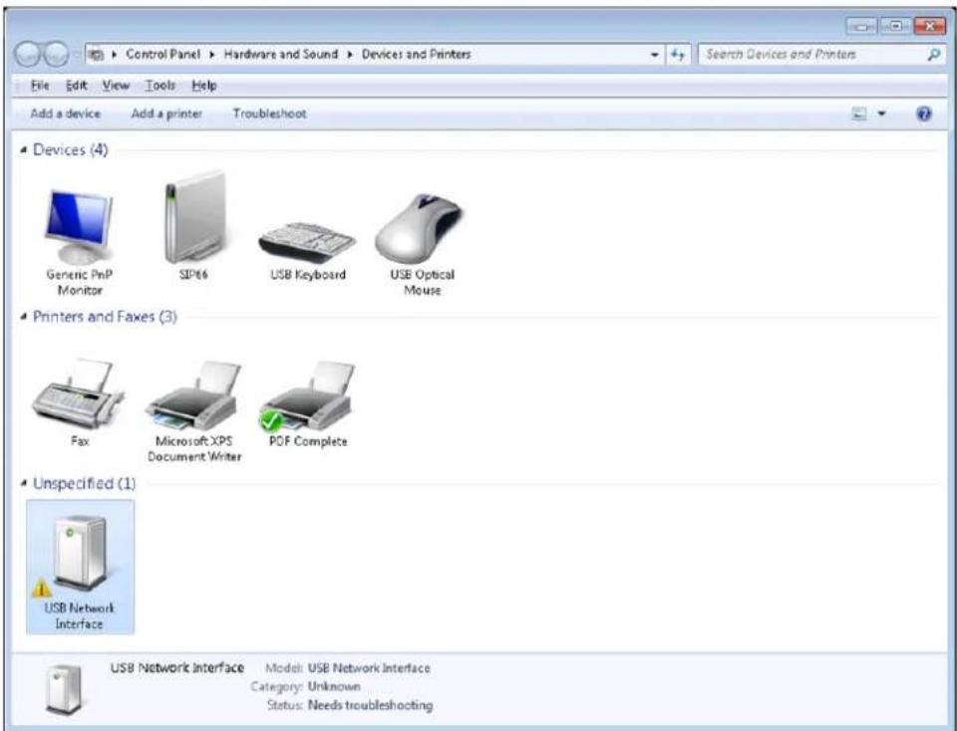Select the USB Keyboard icon
The image size is (957, 731).
click(x=307, y=241)
